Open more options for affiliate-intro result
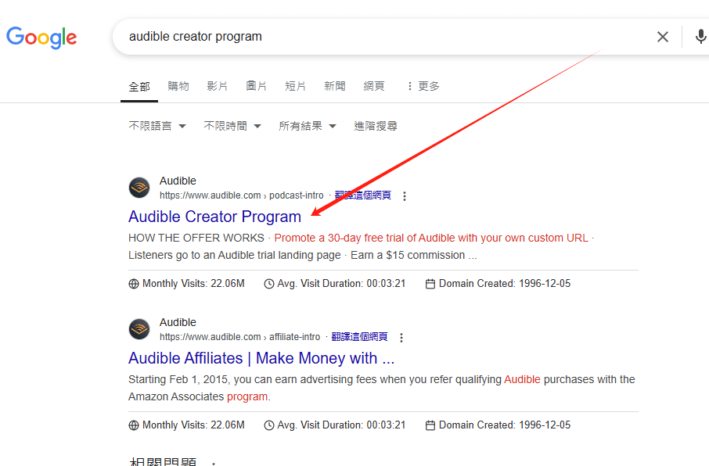The width and height of the screenshot is (709, 466). (x=401, y=338)
